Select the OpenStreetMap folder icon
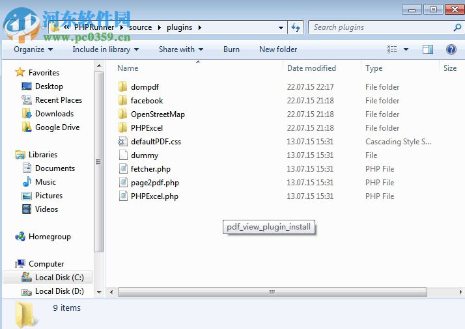The width and height of the screenshot is (465, 329). tap(122, 114)
